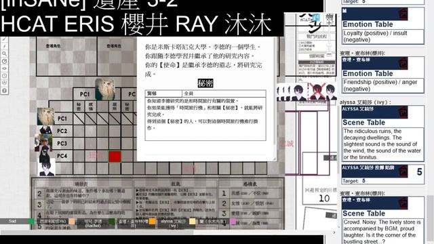
Task: Click dark green swatch next to Rachel player
Action: [x=111, y=222]
